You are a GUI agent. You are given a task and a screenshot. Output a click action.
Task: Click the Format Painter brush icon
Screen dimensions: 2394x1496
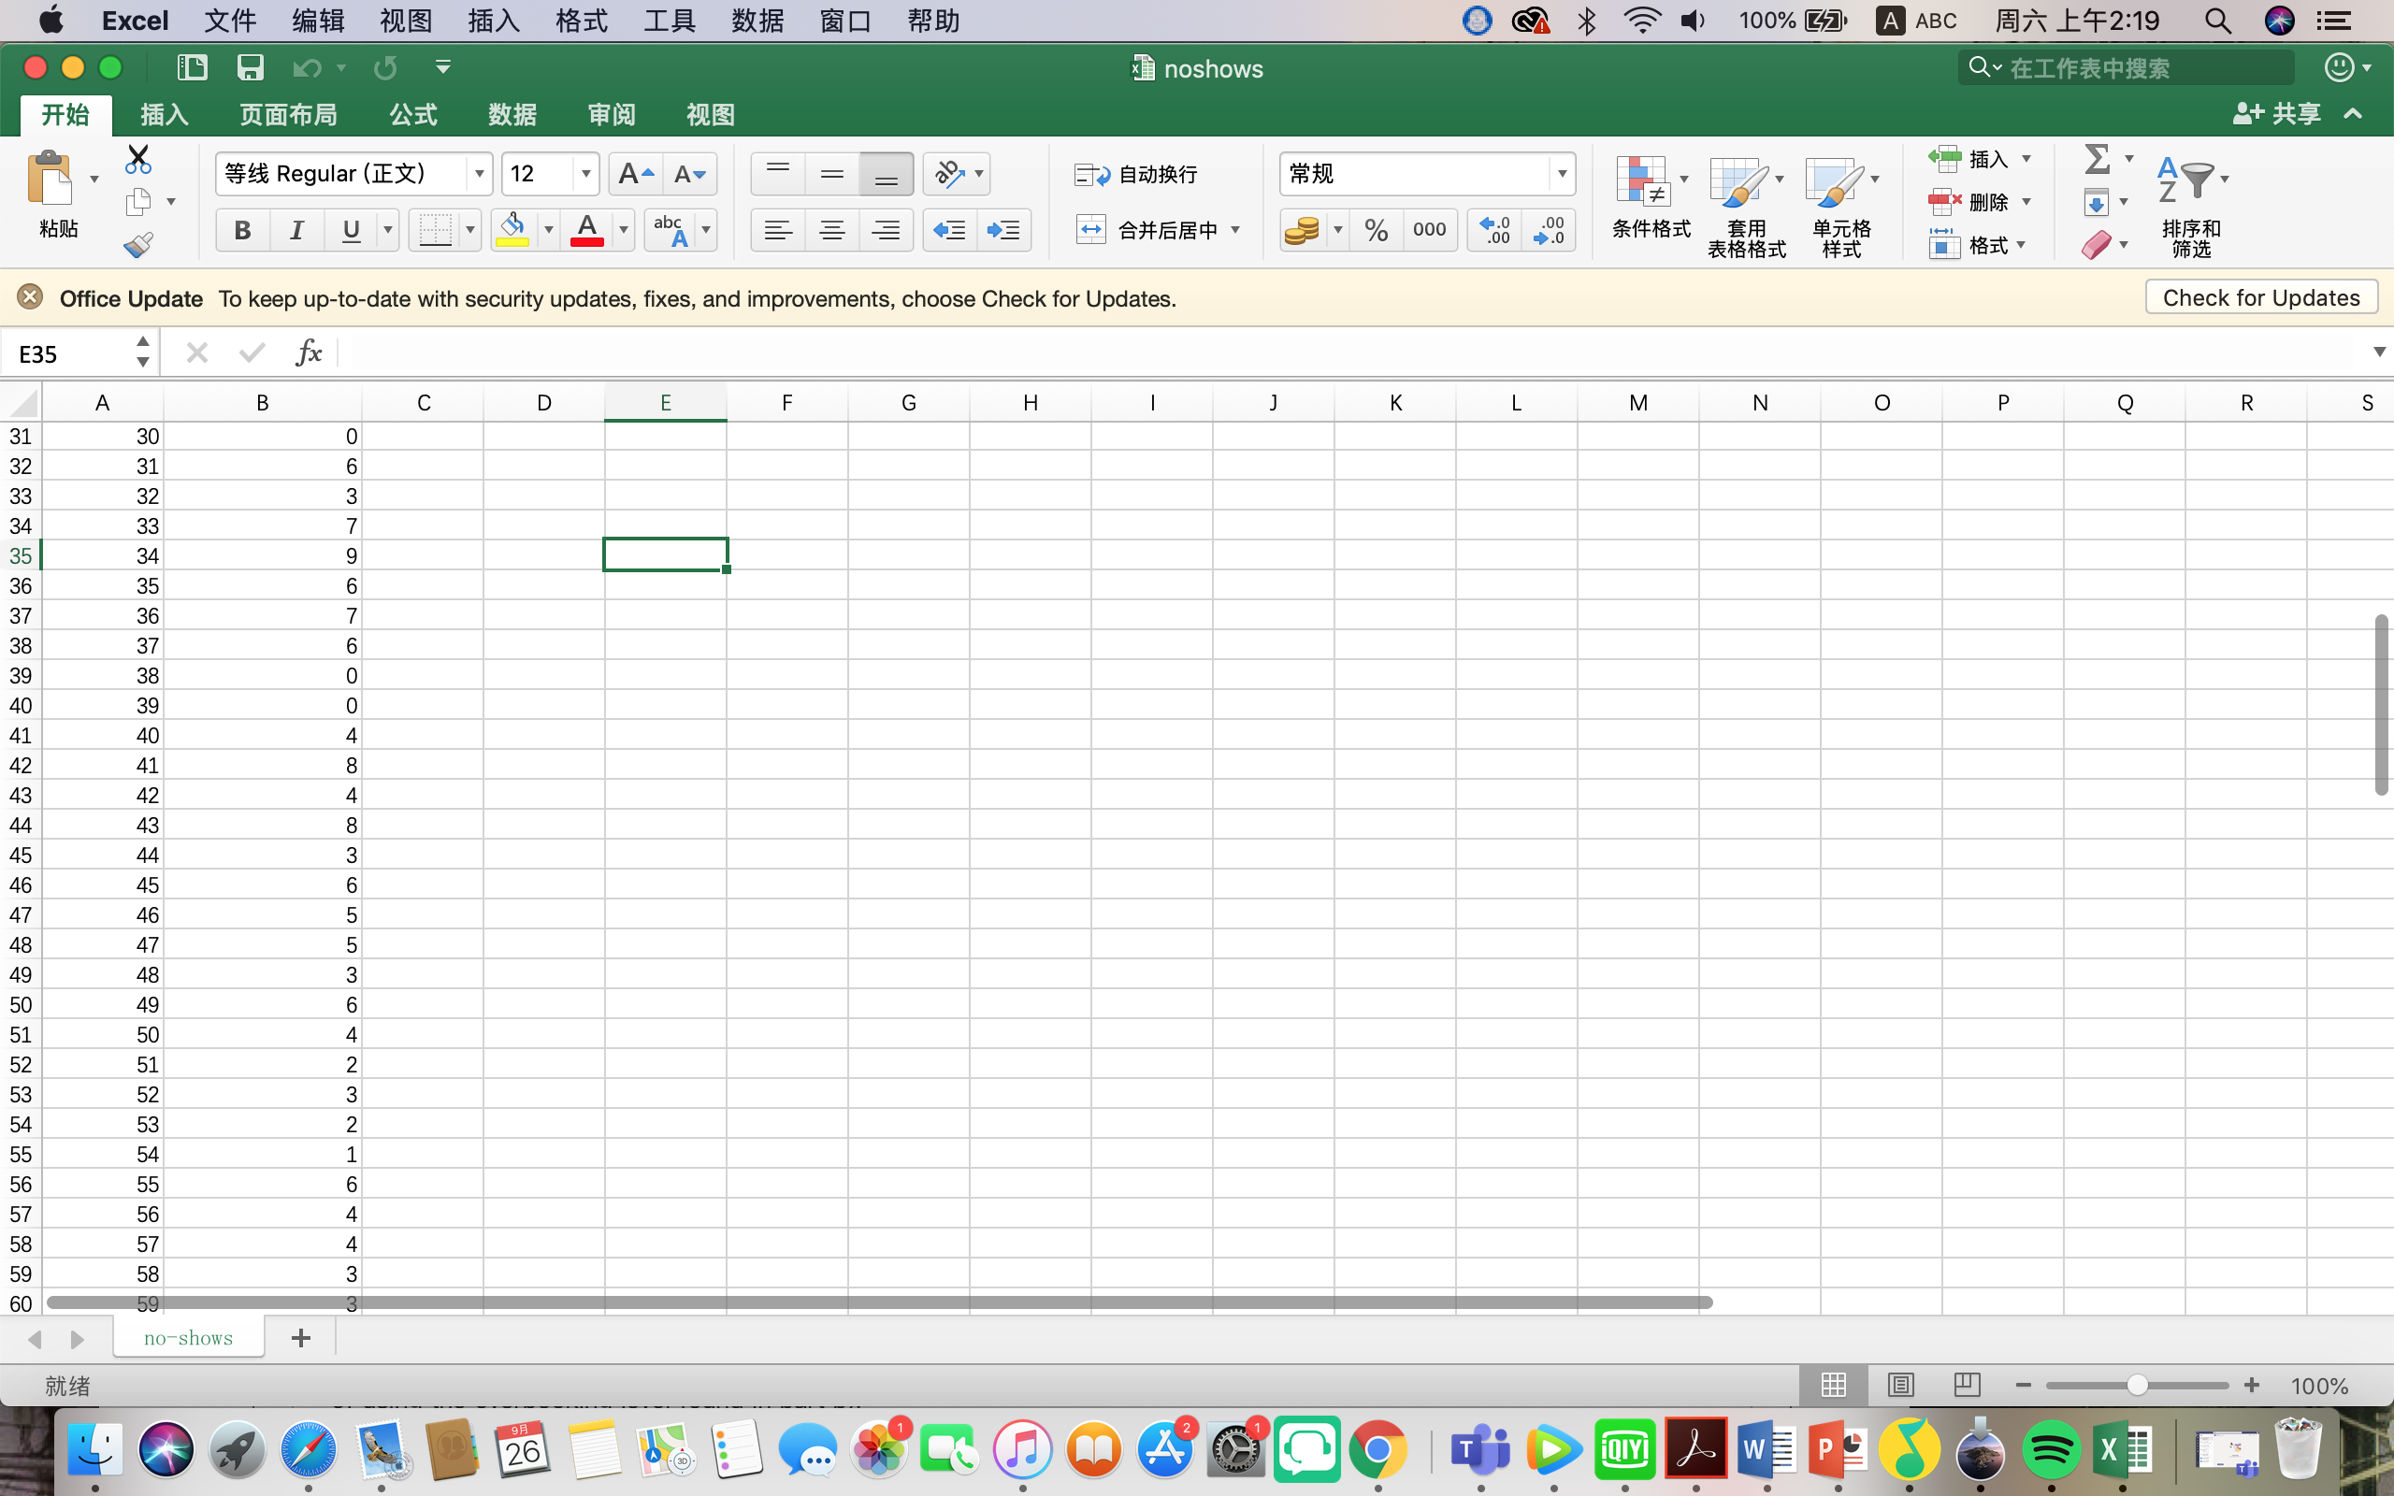click(x=137, y=244)
